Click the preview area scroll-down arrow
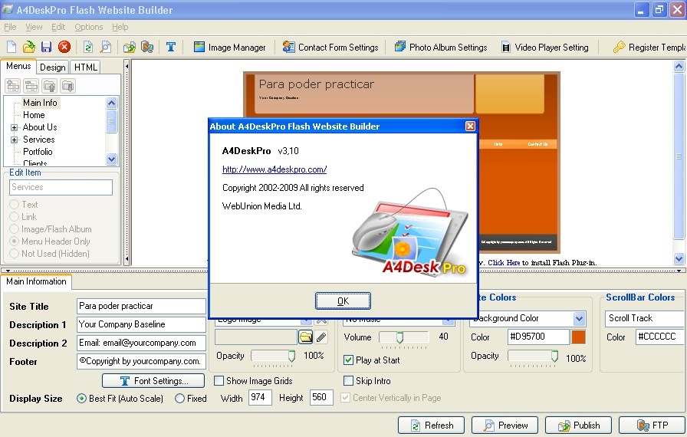Image resolution: width=687 pixels, height=437 pixels. [679, 259]
